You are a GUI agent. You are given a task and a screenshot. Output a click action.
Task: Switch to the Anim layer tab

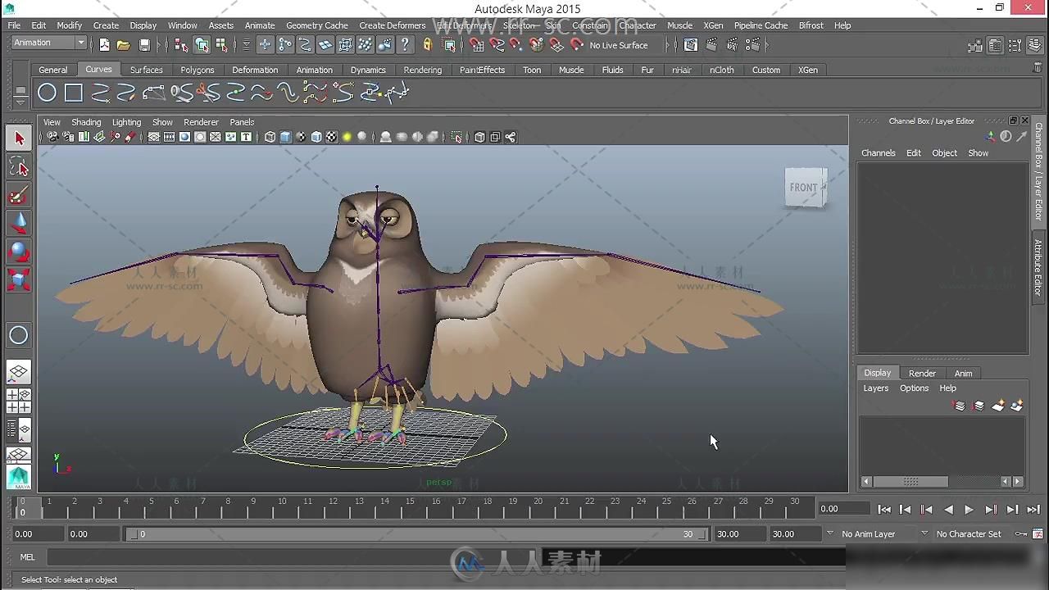pos(963,374)
